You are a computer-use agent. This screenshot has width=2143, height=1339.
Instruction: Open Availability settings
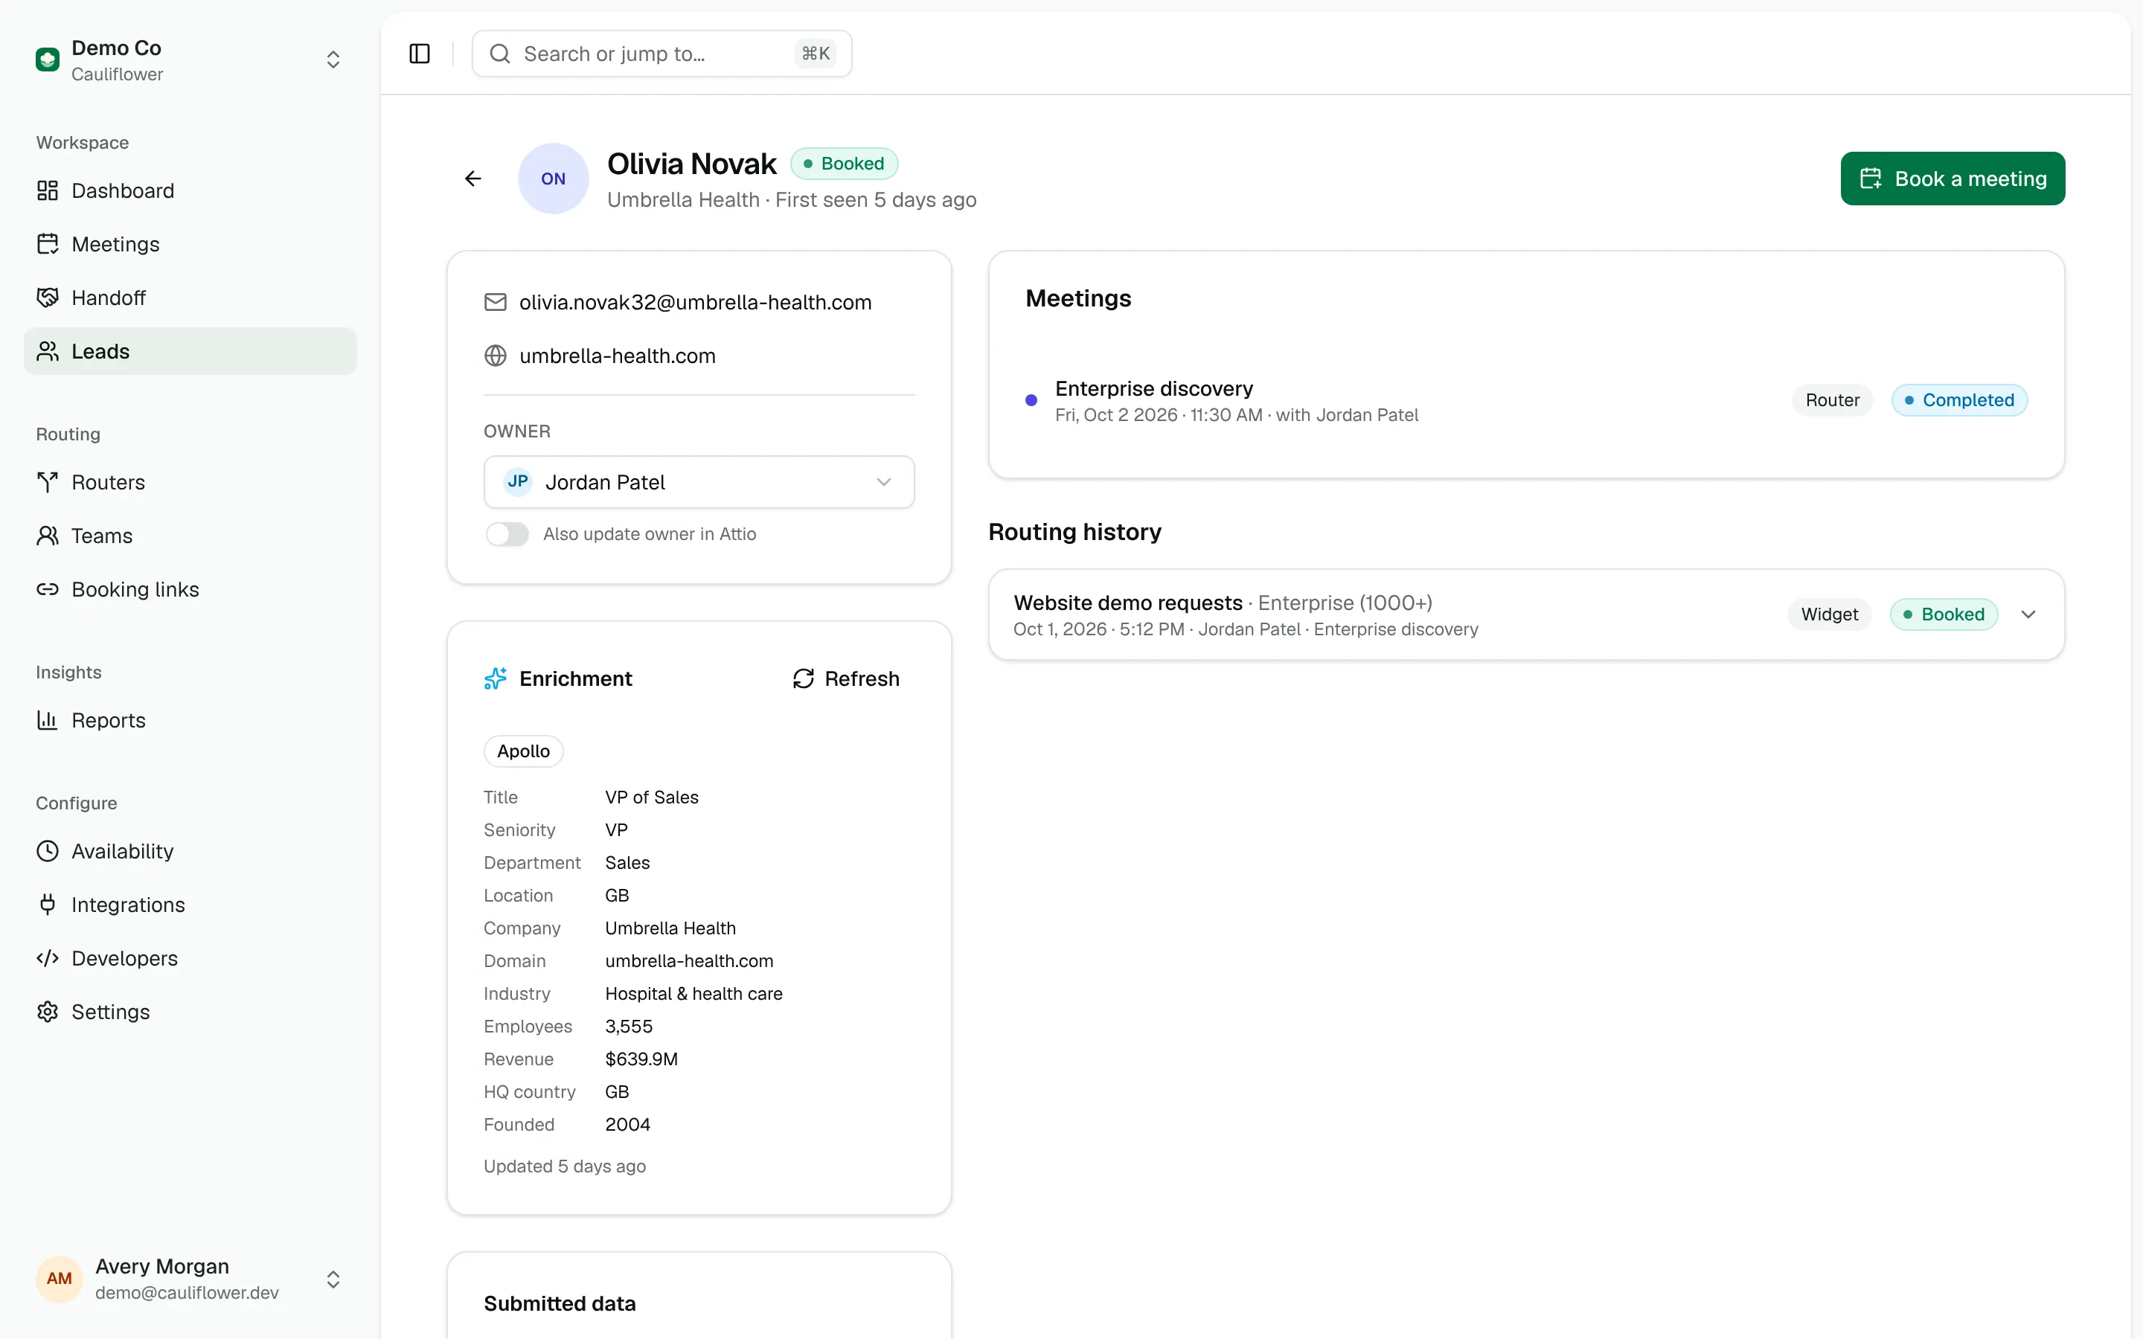click(x=190, y=852)
